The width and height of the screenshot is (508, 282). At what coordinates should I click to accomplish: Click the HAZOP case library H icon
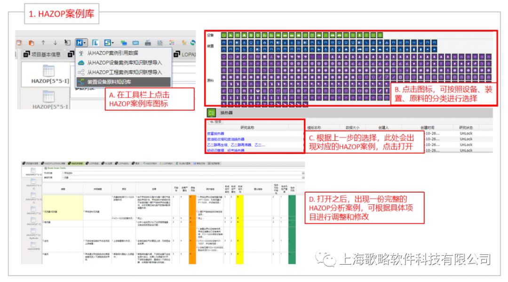(x=79, y=42)
